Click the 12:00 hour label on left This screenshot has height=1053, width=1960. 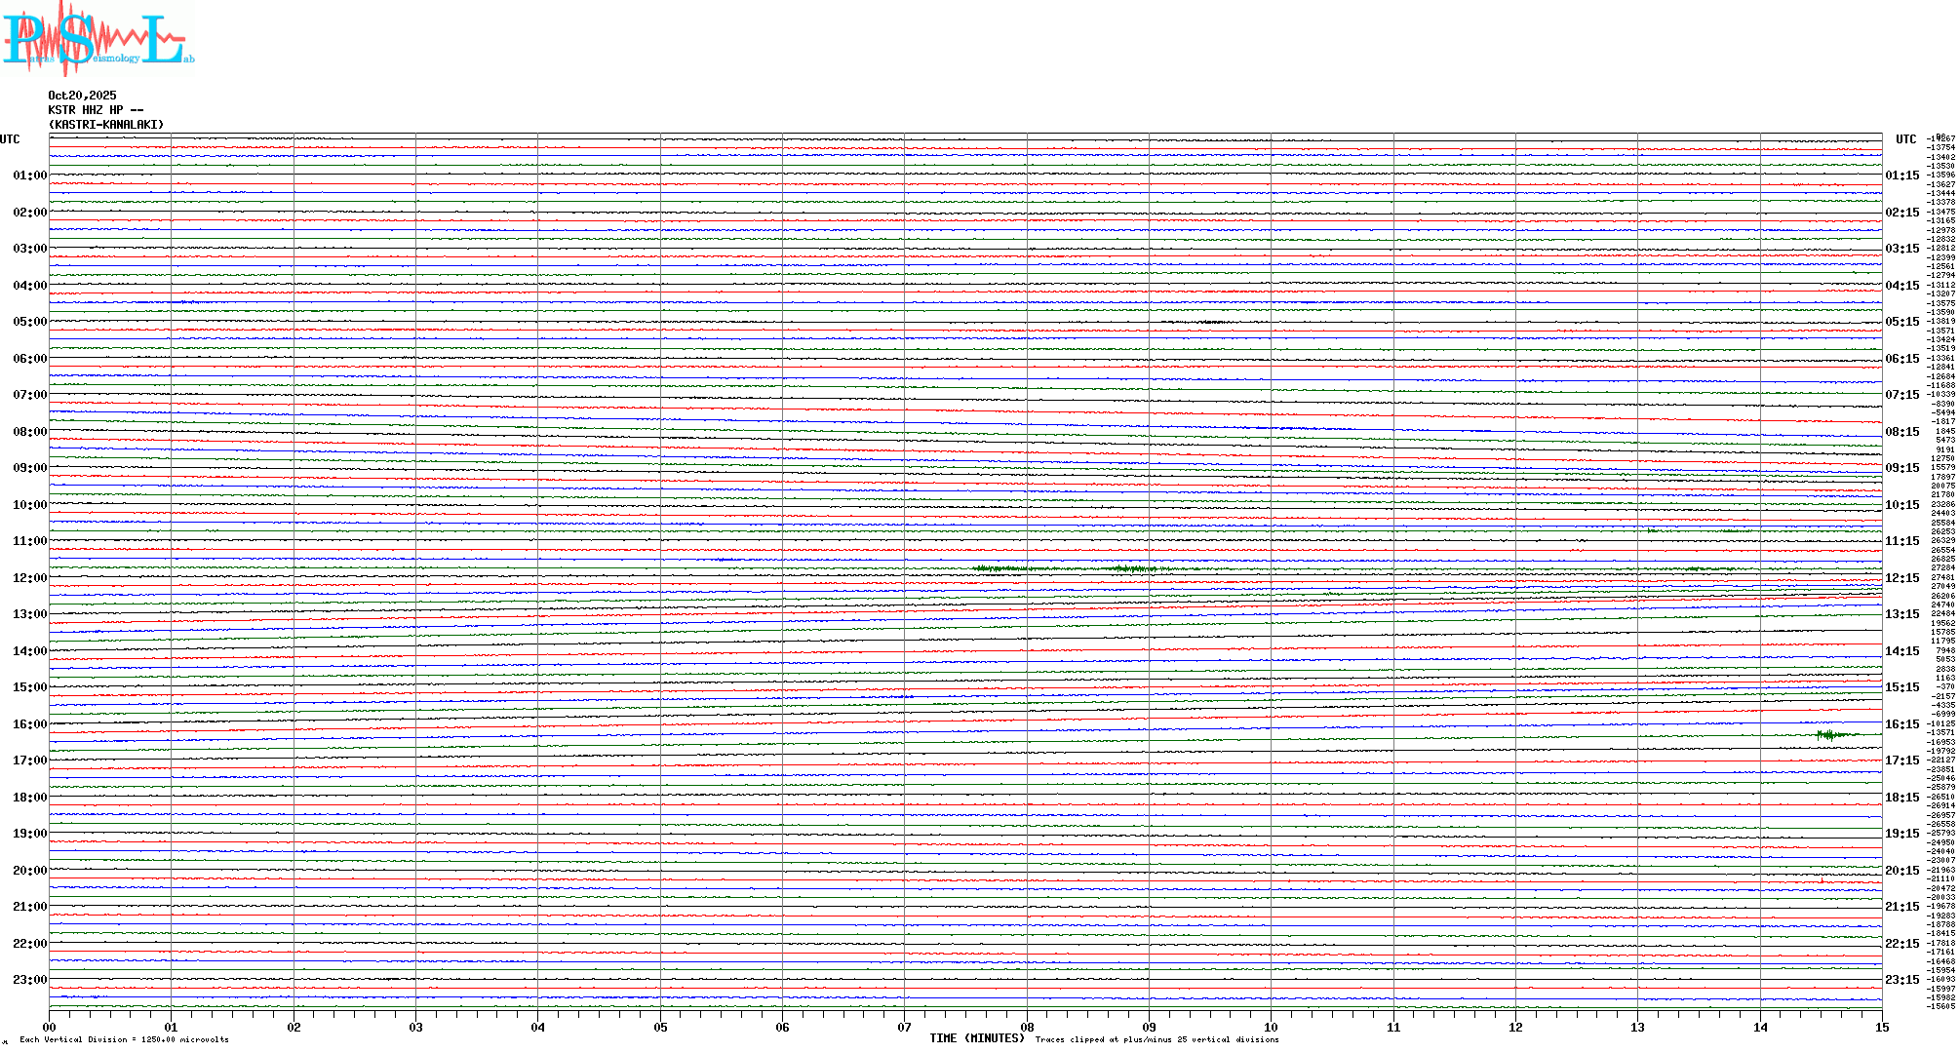pyautogui.click(x=29, y=578)
